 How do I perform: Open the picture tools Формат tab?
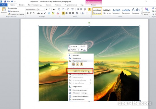point(94,5)
